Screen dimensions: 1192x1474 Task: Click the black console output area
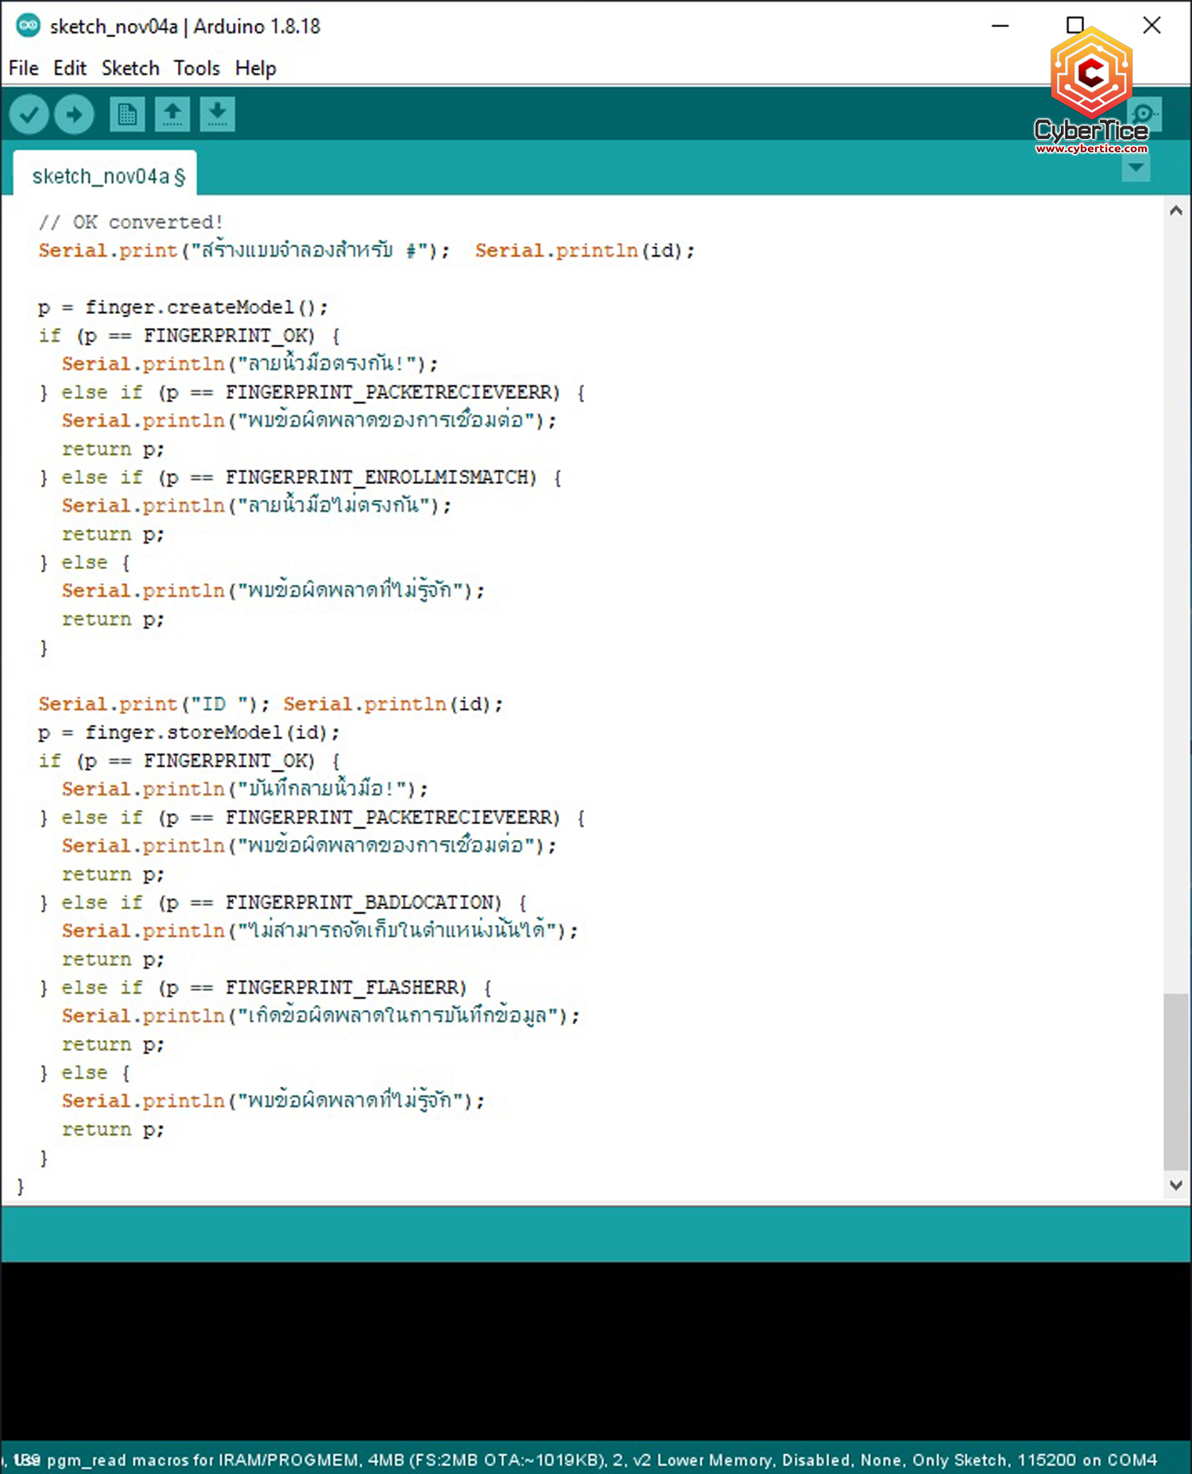point(596,1351)
